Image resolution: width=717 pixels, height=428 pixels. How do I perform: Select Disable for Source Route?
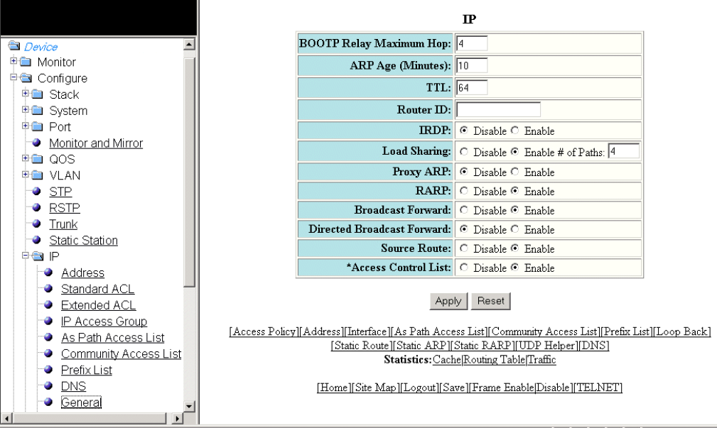click(464, 248)
